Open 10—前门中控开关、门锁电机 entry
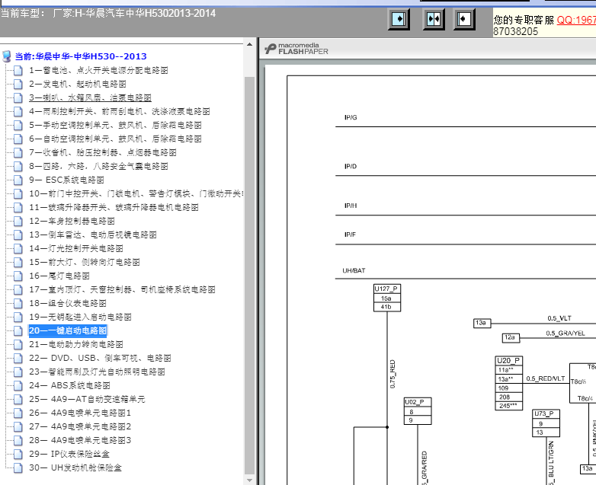Screen dimensions: 596x485 (136, 193)
